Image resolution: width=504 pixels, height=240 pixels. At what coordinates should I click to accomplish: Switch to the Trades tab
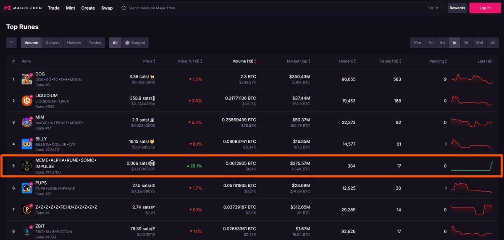(x=95, y=42)
